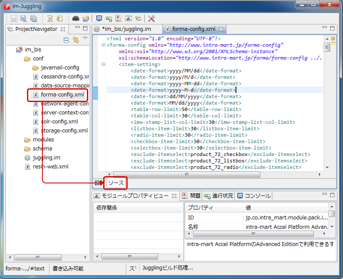
Task: Switch to the コンソール tab
Action: (254, 196)
